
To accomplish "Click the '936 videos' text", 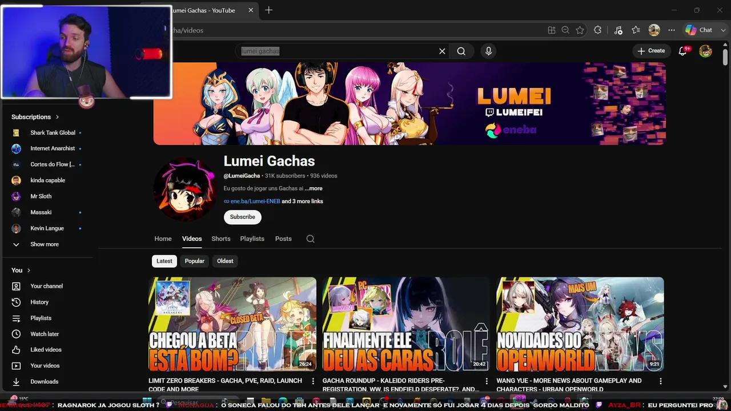I will (x=324, y=176).
